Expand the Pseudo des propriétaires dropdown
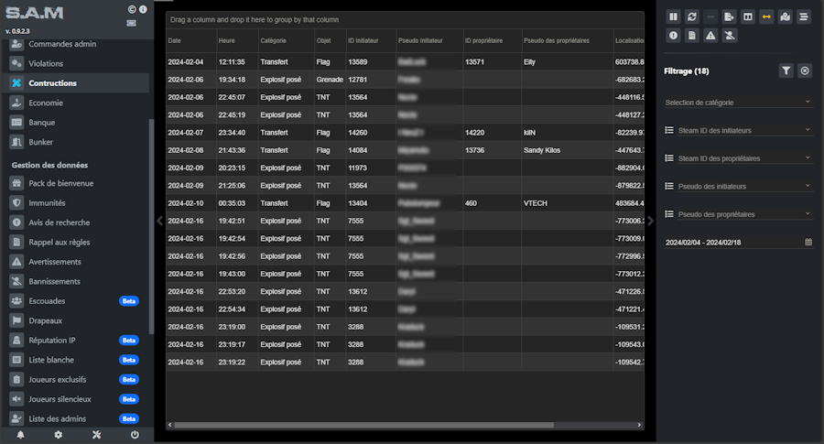 [738, 214]
